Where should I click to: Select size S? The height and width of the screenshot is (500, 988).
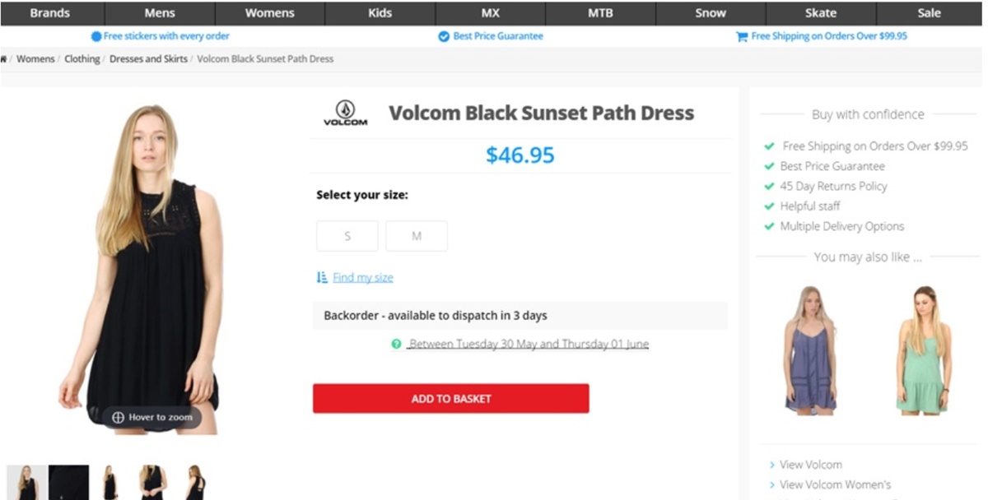[347, 236]
